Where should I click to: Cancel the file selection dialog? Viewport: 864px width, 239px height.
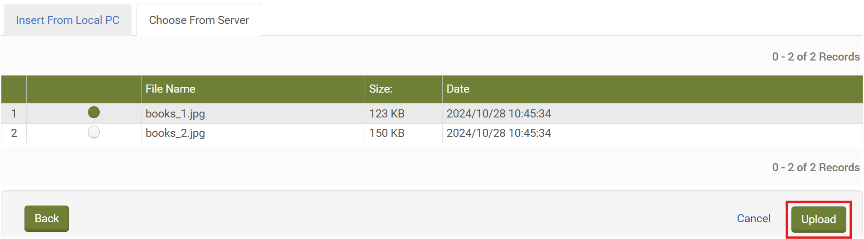753,219
